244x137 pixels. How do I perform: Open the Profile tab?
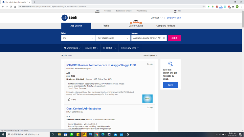pyautogui.click(x=106, y=26)
